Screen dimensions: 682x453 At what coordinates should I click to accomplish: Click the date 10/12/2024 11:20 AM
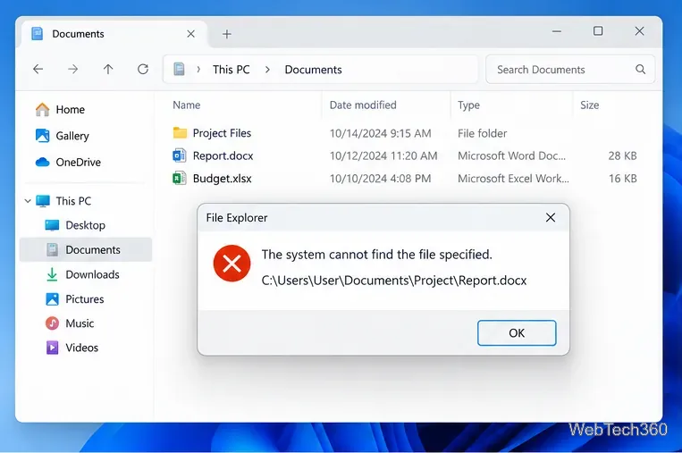[383, 155]
